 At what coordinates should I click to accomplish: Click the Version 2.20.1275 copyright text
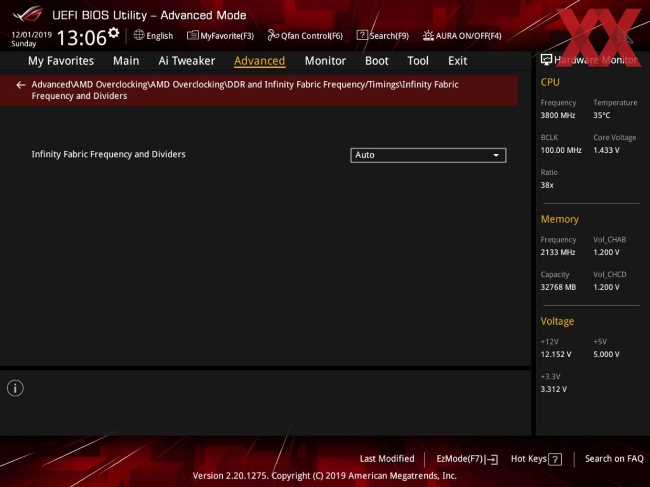pos(325,476)
